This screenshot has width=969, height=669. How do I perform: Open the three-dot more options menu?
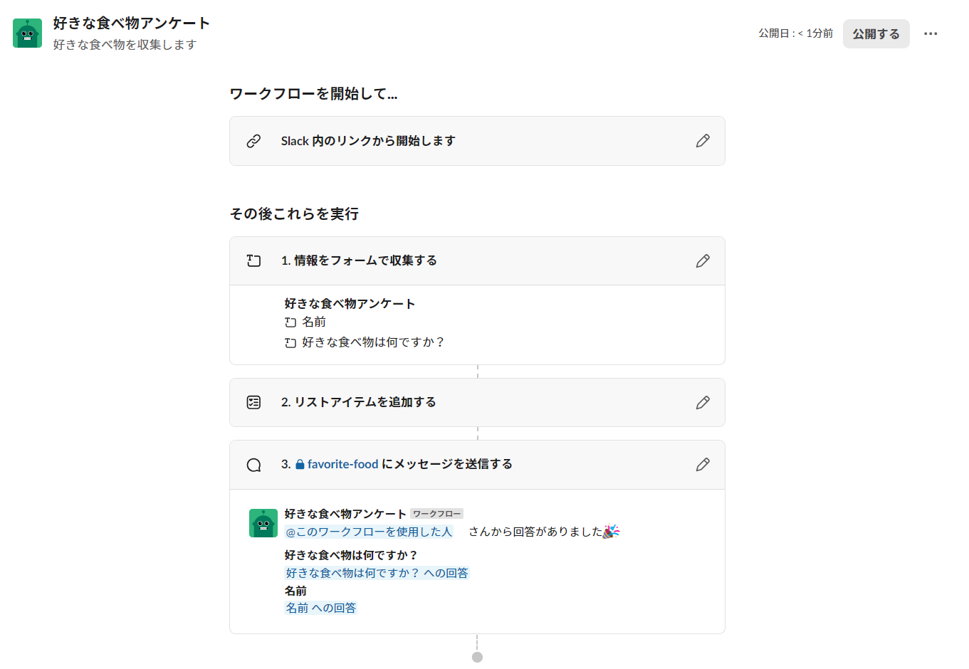point(931,33)
